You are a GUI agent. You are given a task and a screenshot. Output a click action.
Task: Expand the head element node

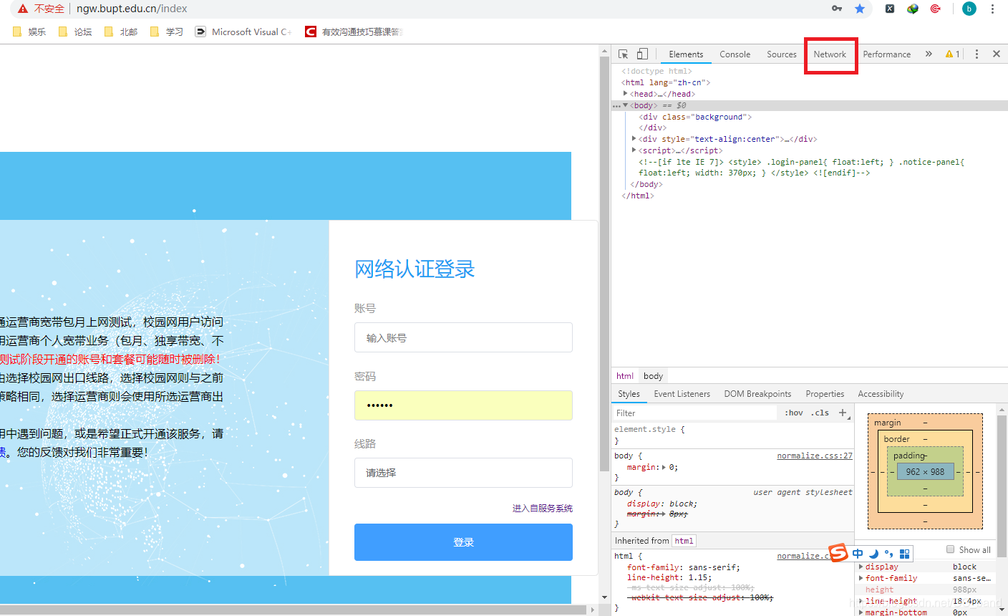tap(625, 94)
